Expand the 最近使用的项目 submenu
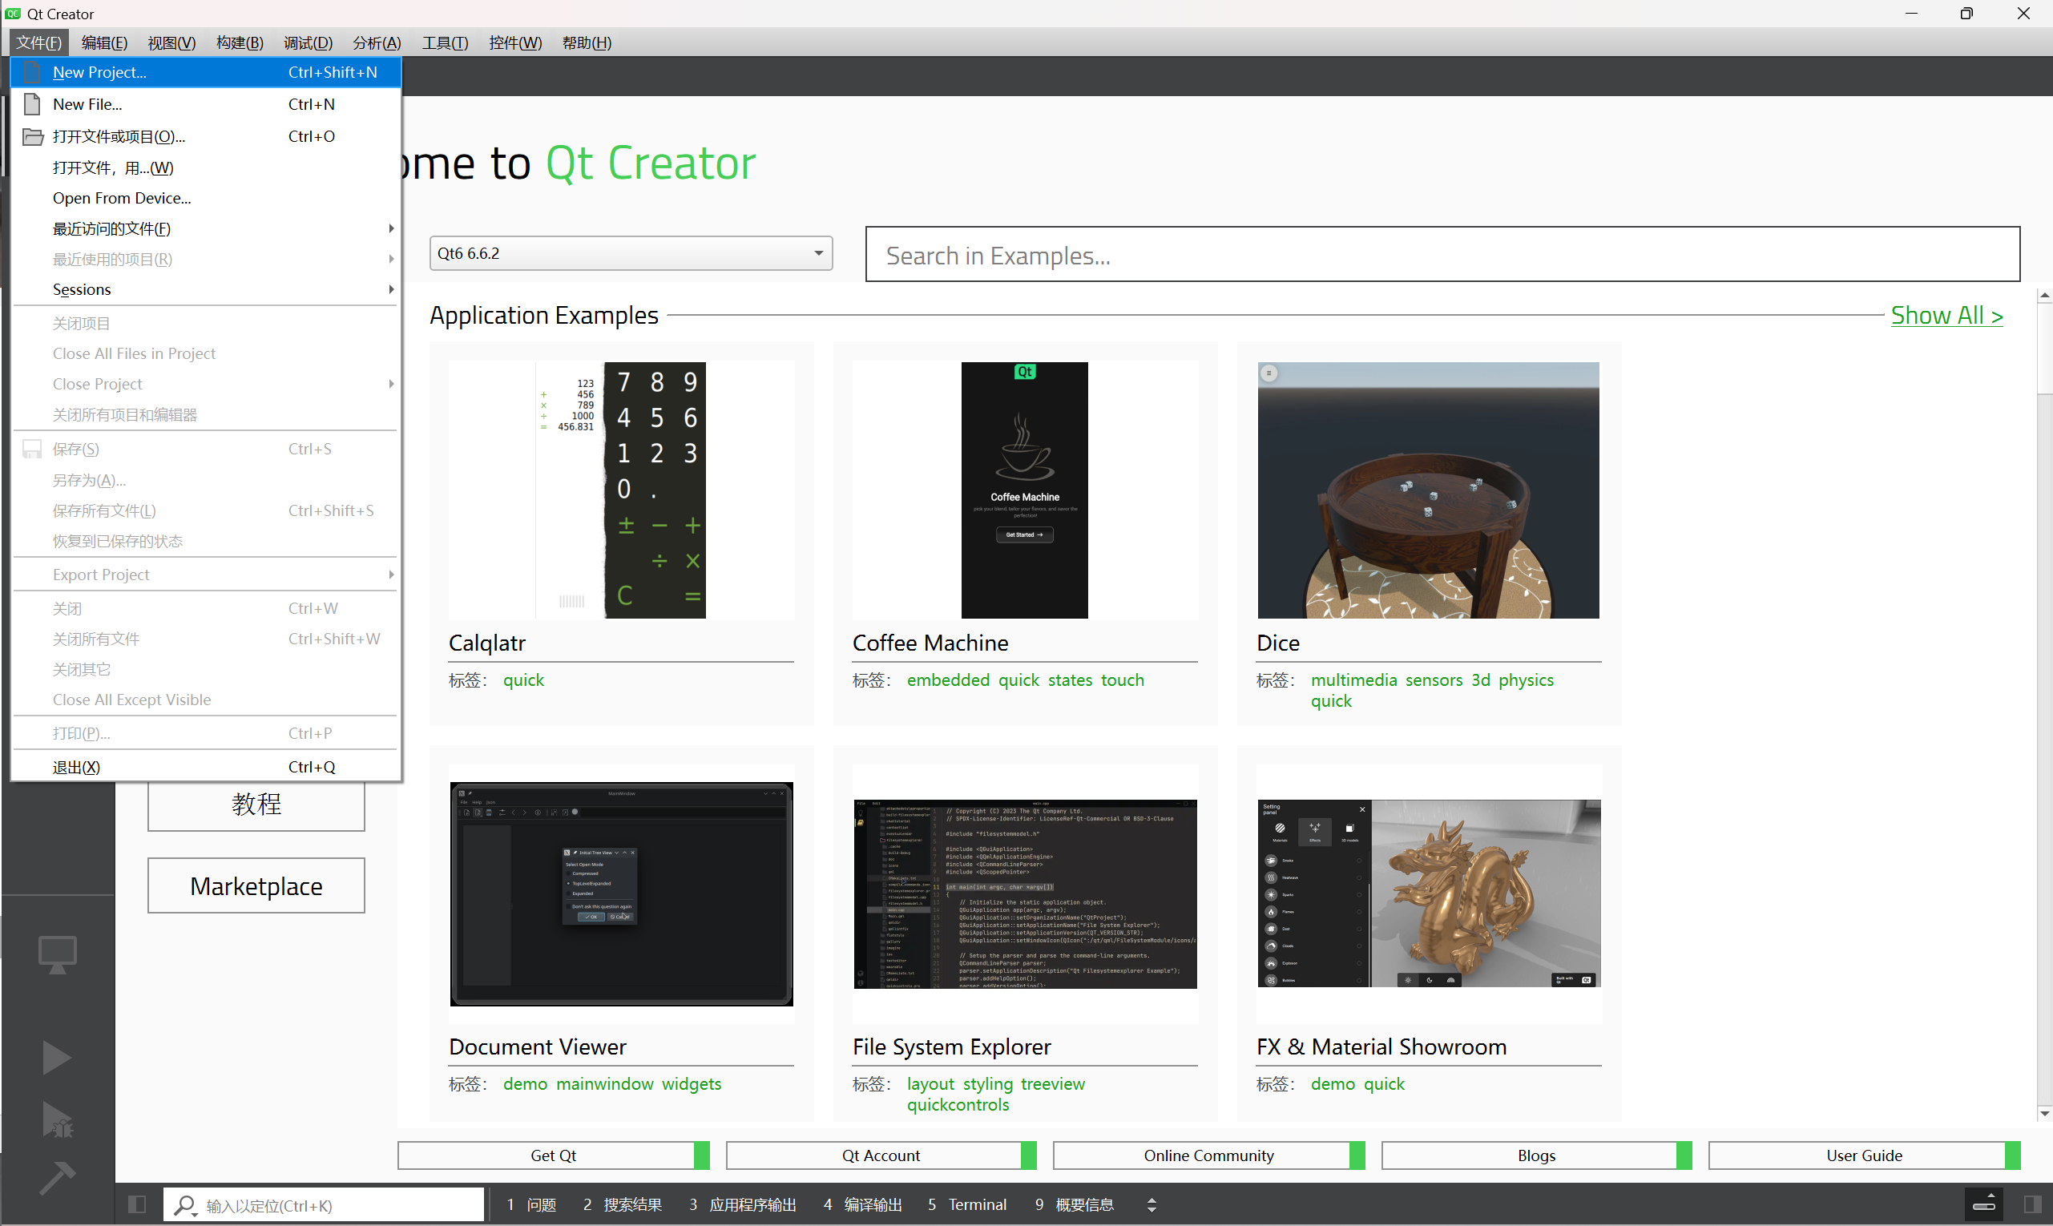 pyautogui.click(x=391, y=259)
